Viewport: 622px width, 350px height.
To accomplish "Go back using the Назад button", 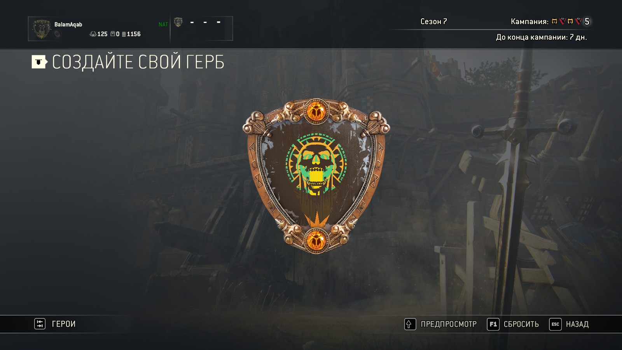I will [x=577, y=324].
